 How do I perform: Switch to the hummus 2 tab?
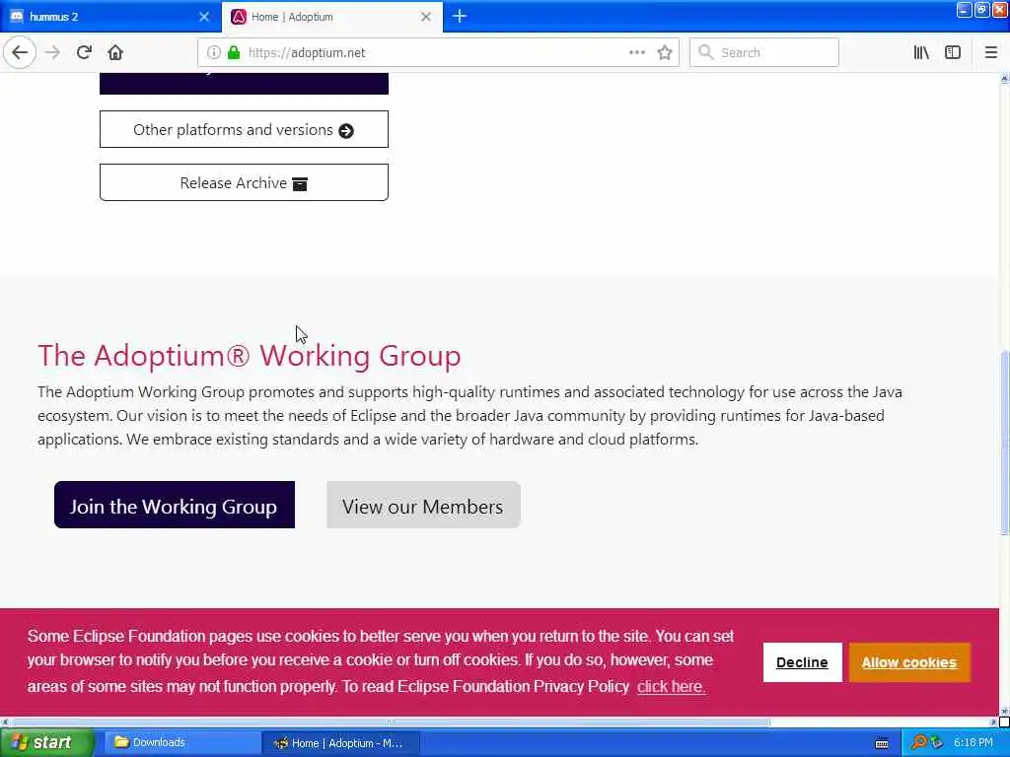(x=109, y=17)
